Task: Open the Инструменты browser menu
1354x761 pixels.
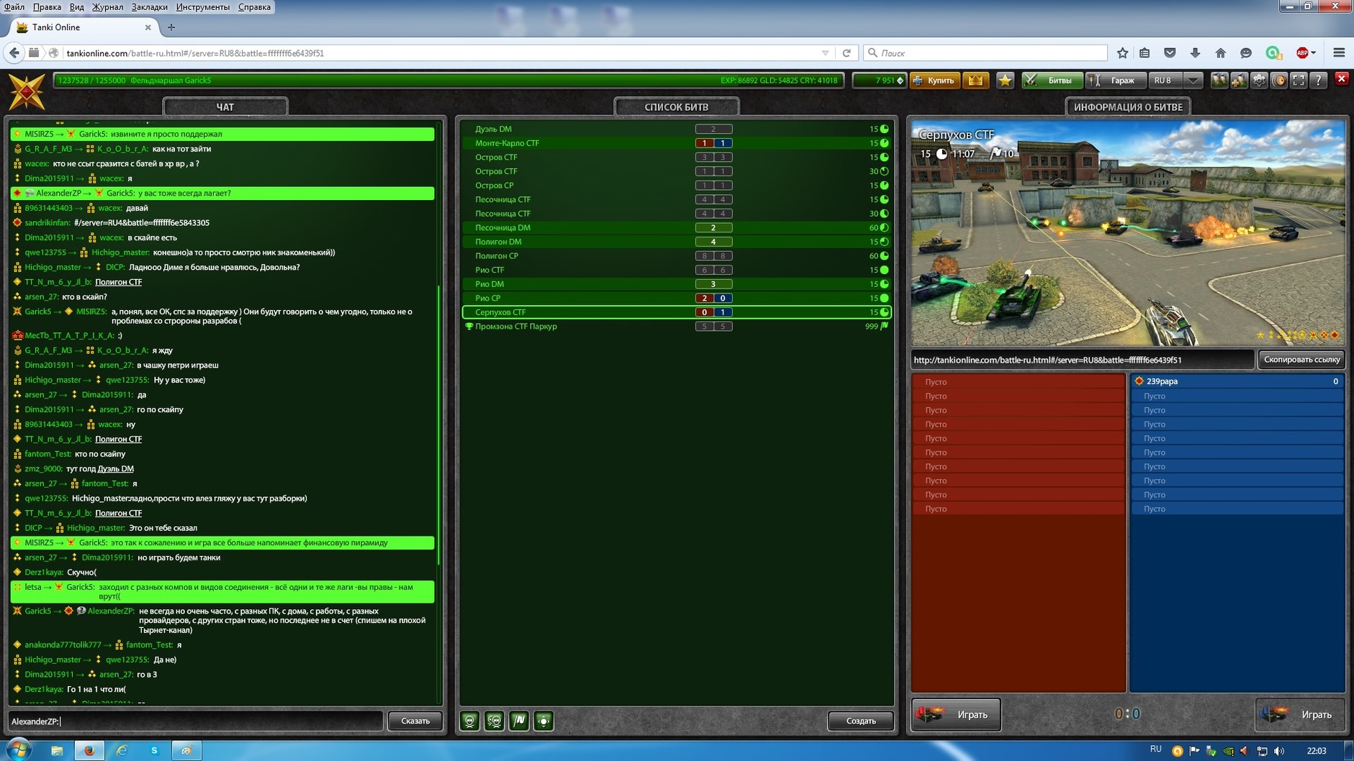Action: [202, 7]
